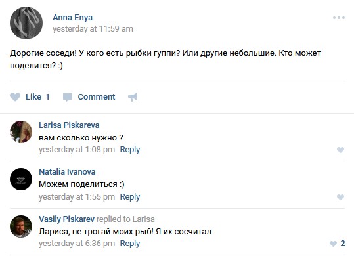This screenshot has width=354, height=256.
Task: Open post timestamp yesterday at 11:59 am
Action: (x=93, y=29)
